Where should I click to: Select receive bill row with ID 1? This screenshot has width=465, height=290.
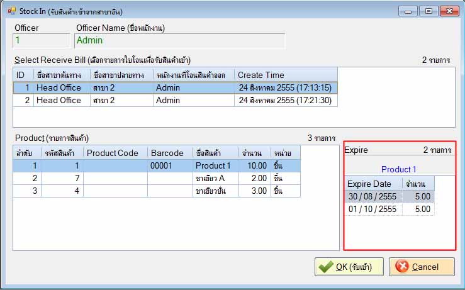(x=176, y=88)
